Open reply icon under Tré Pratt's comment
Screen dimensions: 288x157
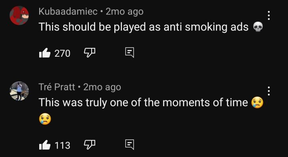point(130,145)
